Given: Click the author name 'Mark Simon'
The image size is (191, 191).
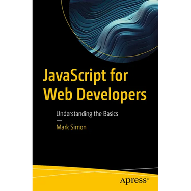Looking at the screenshot, I should [x=71, y=127].
